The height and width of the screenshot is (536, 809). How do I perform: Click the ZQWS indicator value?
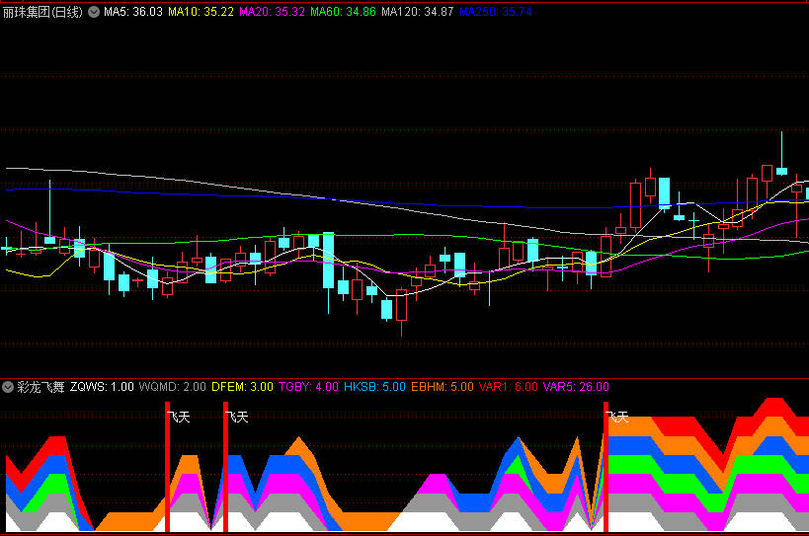point(102,387)
